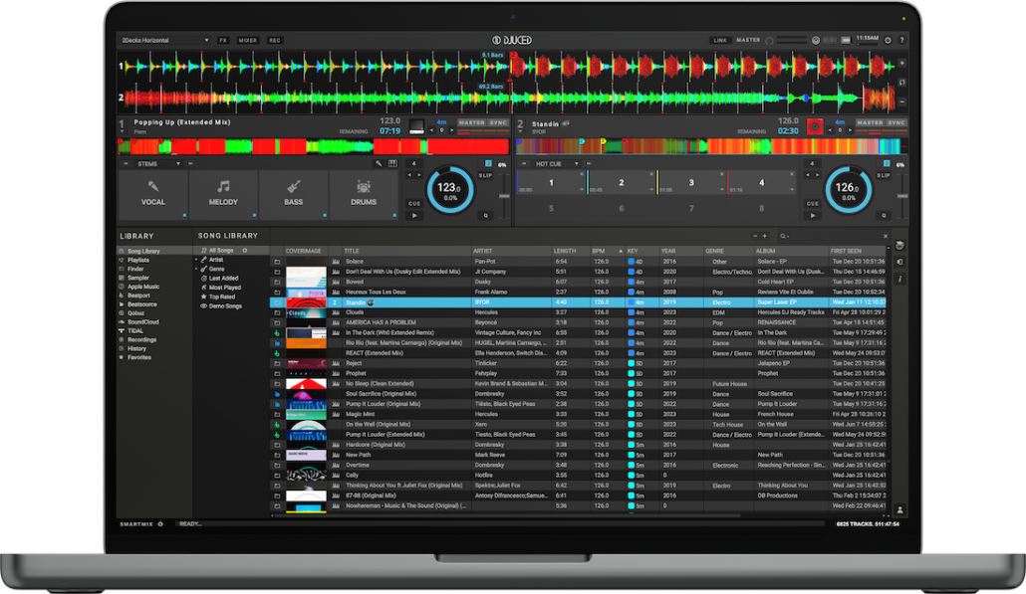The height and width of the screenshot is (594, 1026).
Task: Open the MIXER panel tab
Action: click(248, 40)
